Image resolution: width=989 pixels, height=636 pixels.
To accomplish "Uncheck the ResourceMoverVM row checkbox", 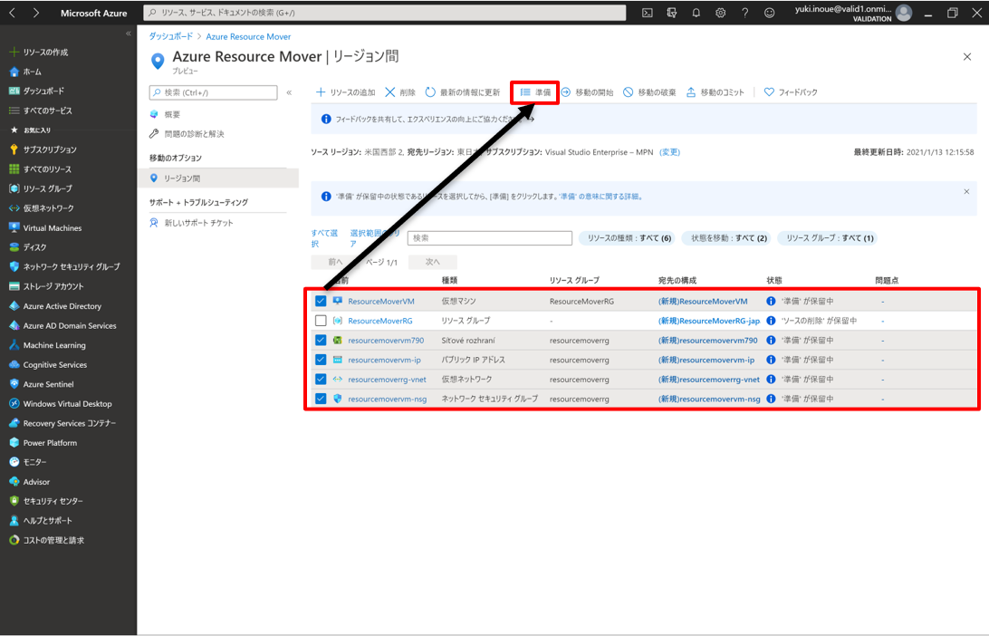I will pyautogui.click(x=321, y=302).
